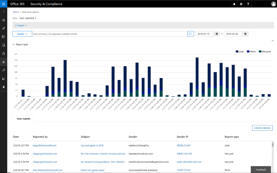
Task: Click the refresh button beside the sender filter
Action: coord(190,34)
